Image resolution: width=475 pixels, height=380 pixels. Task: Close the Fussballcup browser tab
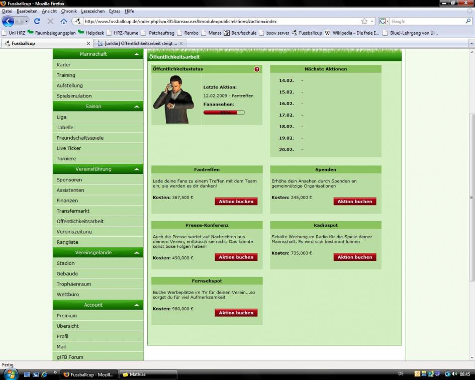88,44
